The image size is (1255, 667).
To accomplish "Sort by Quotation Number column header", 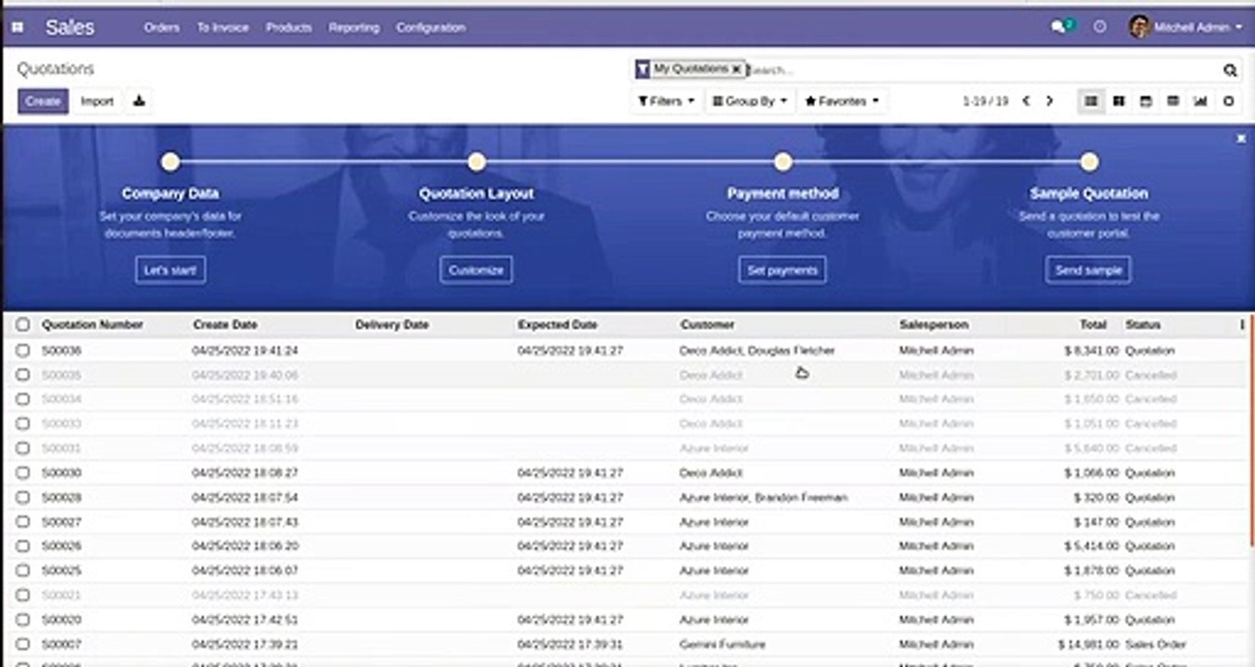I will 93,325.
